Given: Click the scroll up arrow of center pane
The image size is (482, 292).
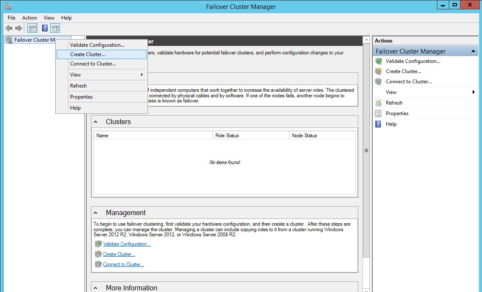Looking at the screenshot, I should (366, 40).
